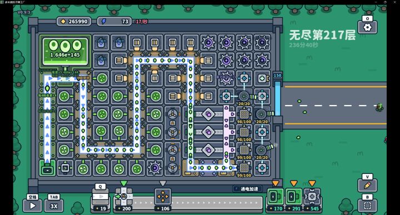Click the topmost ammo crate labeled 98/100

pyautogui.click(x=244, y=114)
